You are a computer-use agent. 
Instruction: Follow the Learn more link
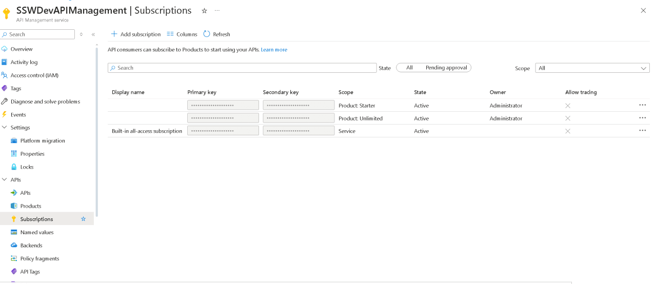click(274, 50)
